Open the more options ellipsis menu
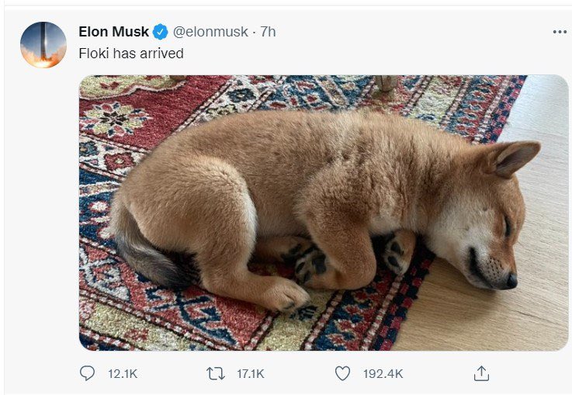The height and width of the screenshot is (395, 572). 560,32
